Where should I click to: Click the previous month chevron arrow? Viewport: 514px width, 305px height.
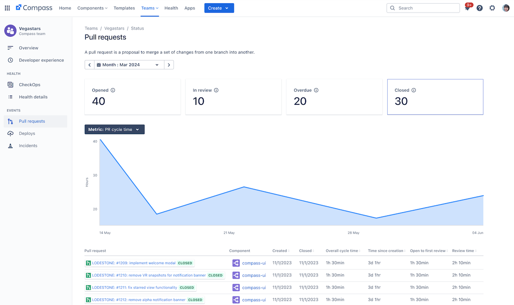(x=89, y=64)
